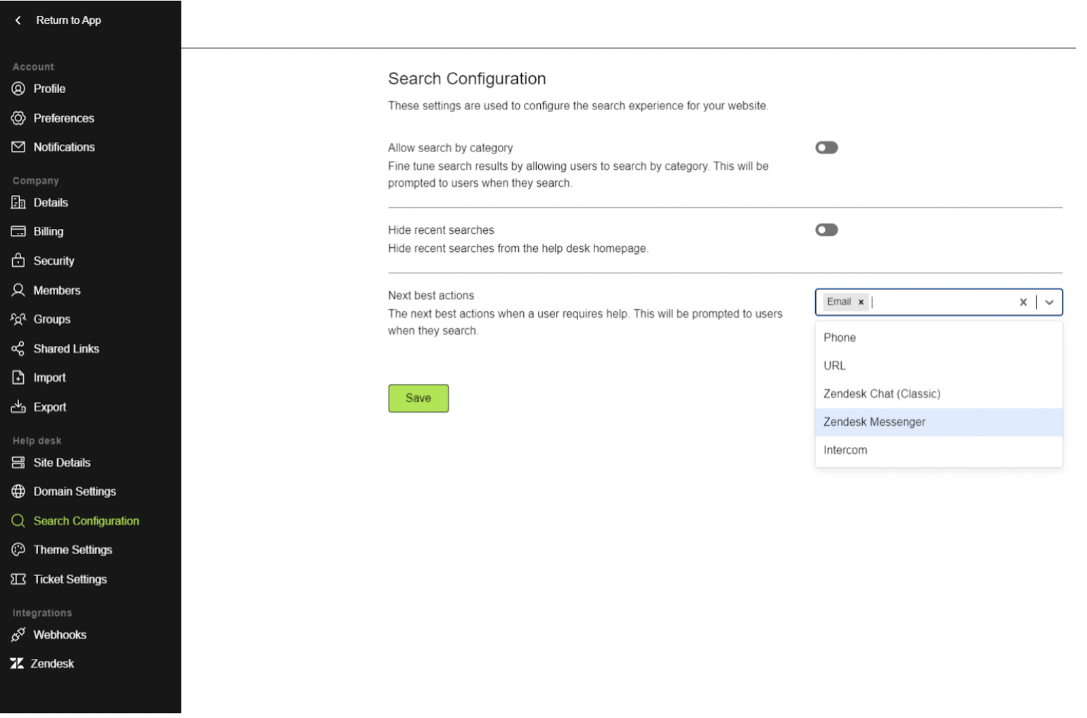The image size is (1087, 718).
Task: Choose Zendesk Chat (Classic) option
Action: click(940, 395)
